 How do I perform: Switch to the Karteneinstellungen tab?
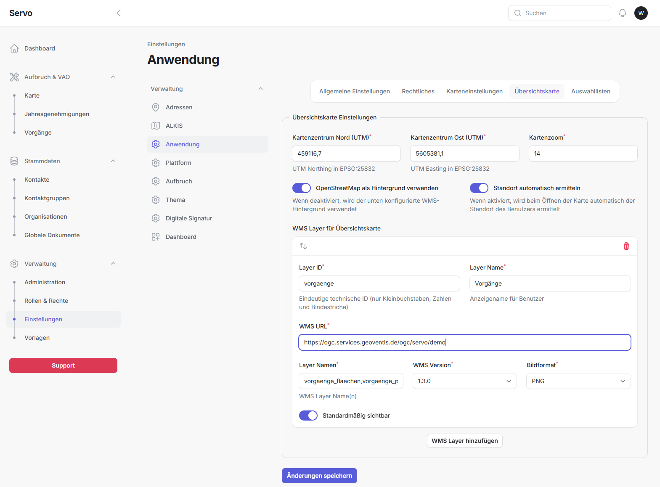pos(474,91)
